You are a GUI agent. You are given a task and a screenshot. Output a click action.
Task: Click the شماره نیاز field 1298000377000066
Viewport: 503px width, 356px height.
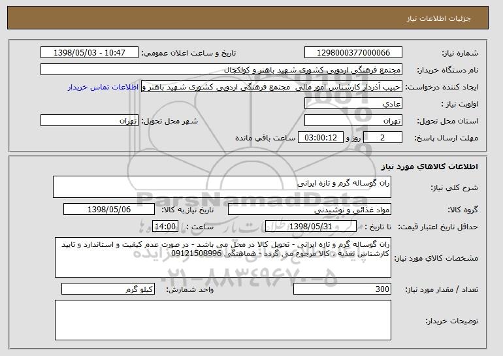click(353, 53)
